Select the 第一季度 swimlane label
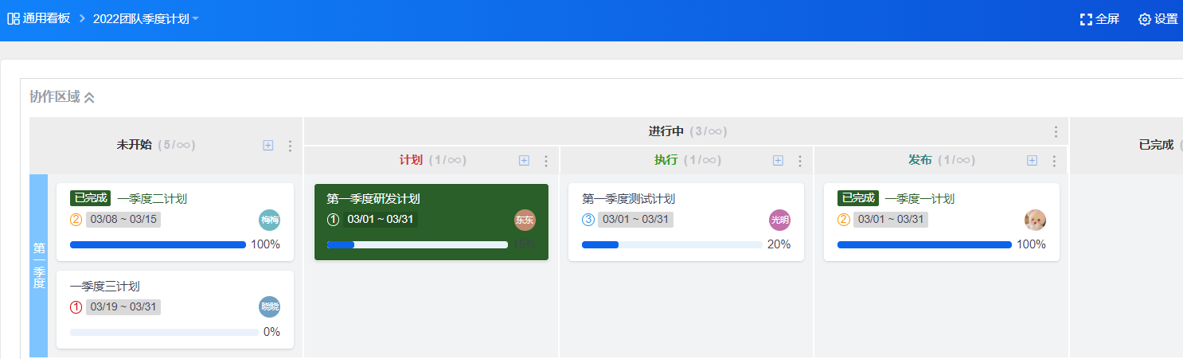 point(39,266)
